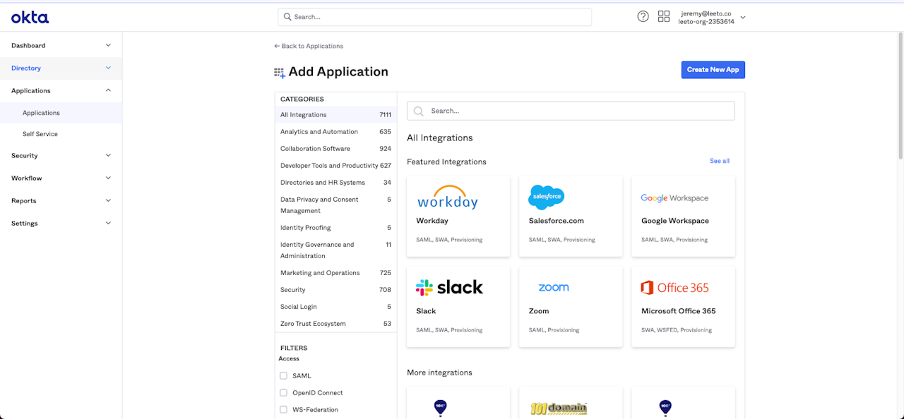Open the help question mark icon
This screenshot has width=904, height=419.
643,17
